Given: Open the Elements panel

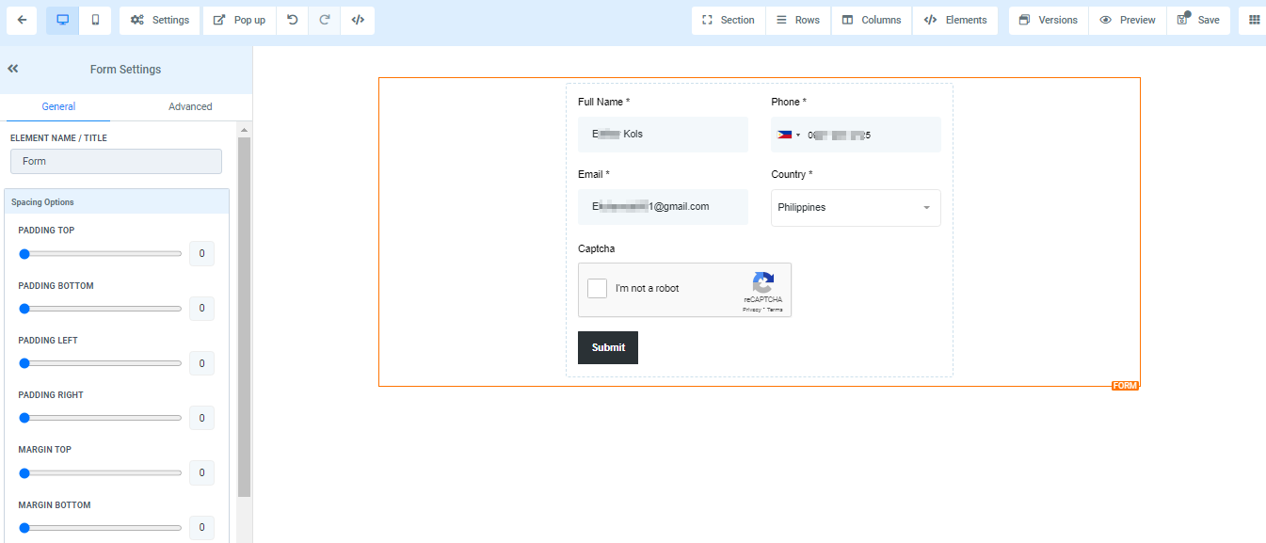Looking at the screenshot, I should point(955,20).
